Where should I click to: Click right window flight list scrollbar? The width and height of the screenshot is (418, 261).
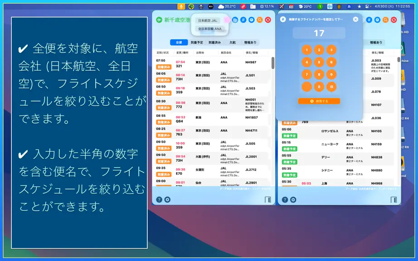click(399, 60)
